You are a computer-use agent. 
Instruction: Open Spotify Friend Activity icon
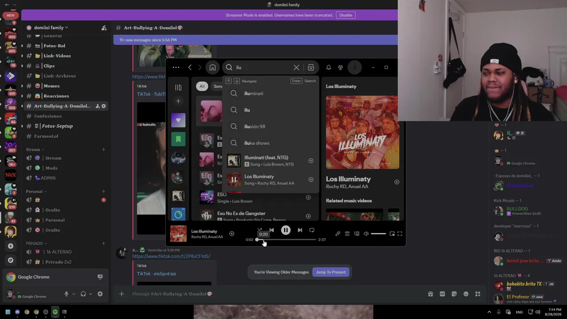[340, 67]
